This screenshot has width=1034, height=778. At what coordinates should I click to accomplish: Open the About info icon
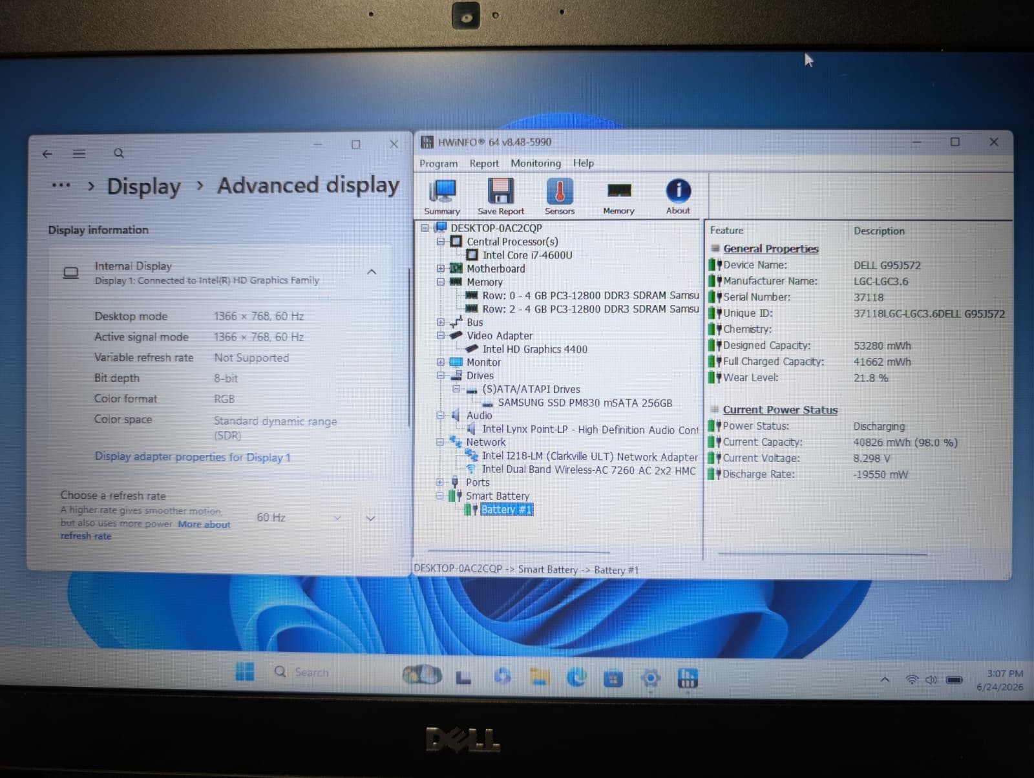[x=678, y=196]
